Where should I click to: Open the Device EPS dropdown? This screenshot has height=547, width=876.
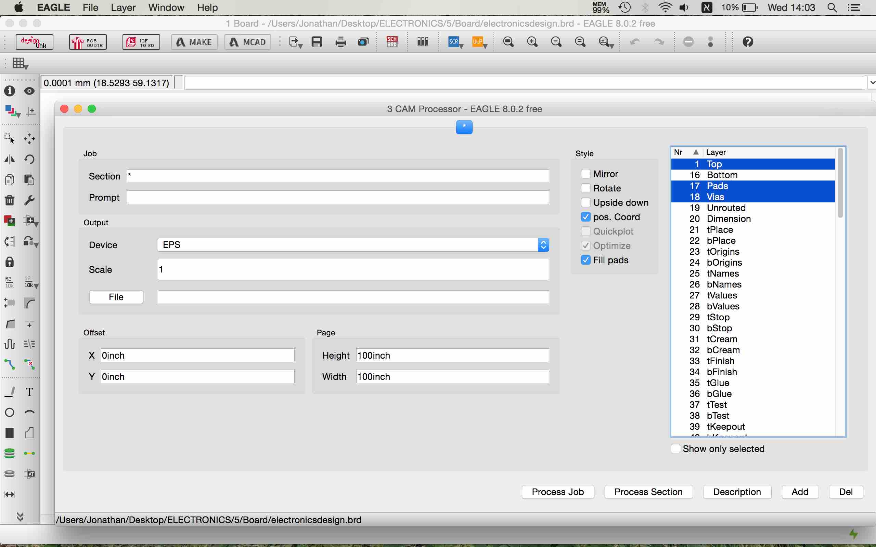point(353,245)
